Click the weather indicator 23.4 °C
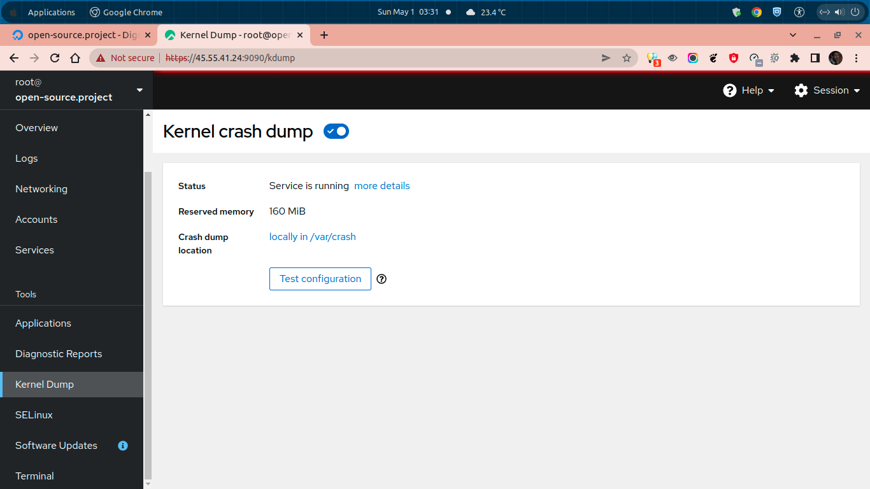This screenshot has height=489, width=870. point(486,12)
